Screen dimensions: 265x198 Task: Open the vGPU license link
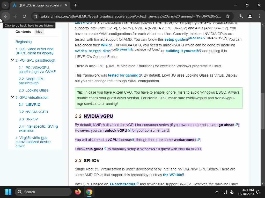pos(121,140)
